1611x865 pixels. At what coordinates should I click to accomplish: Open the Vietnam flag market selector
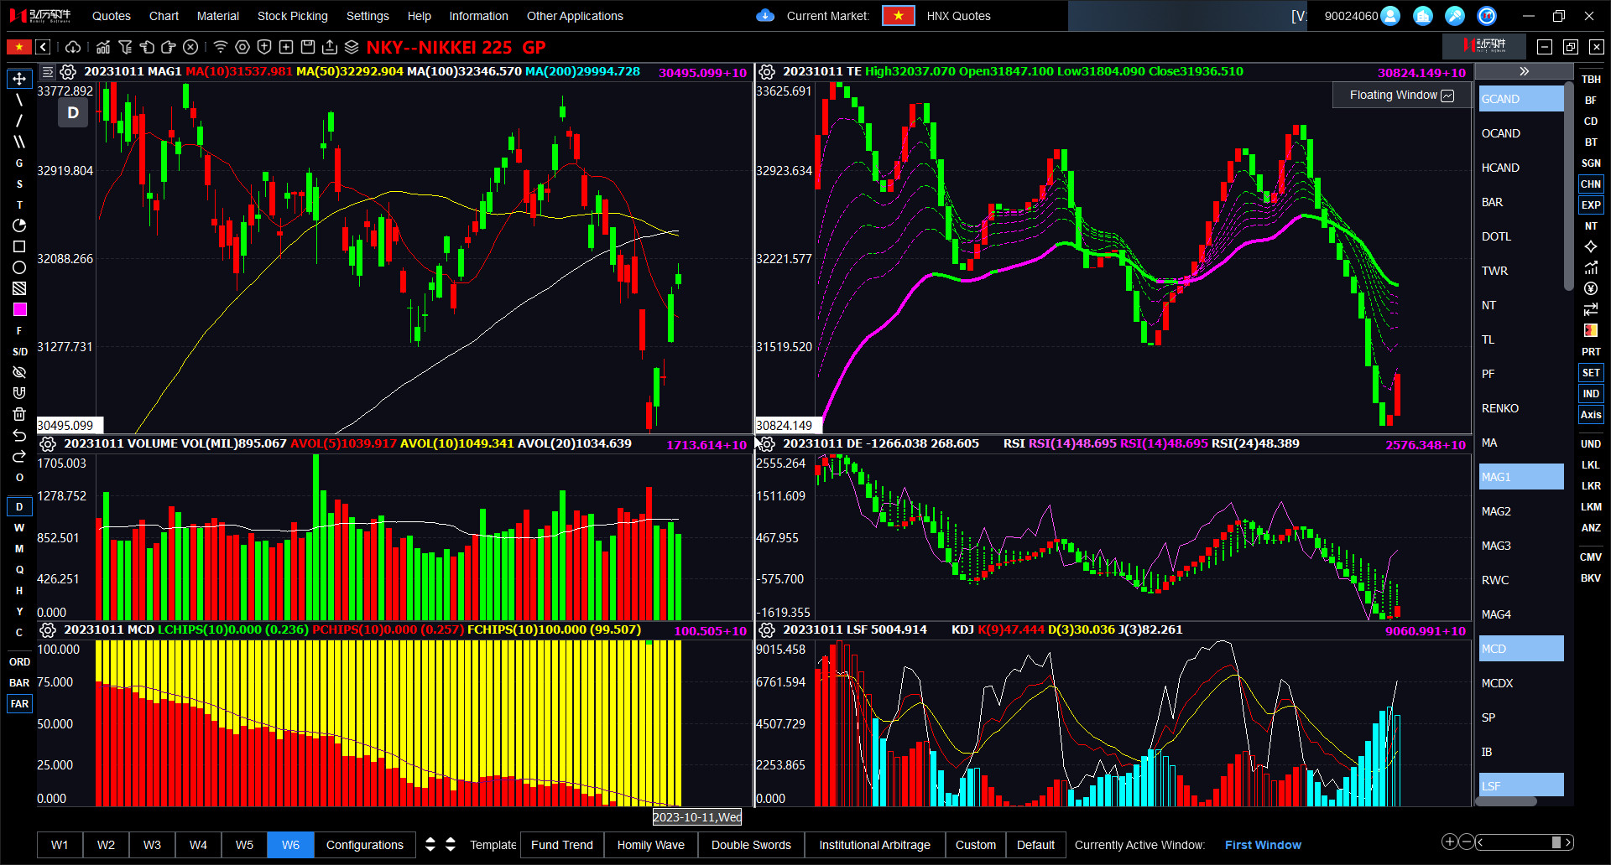(898, 16)
